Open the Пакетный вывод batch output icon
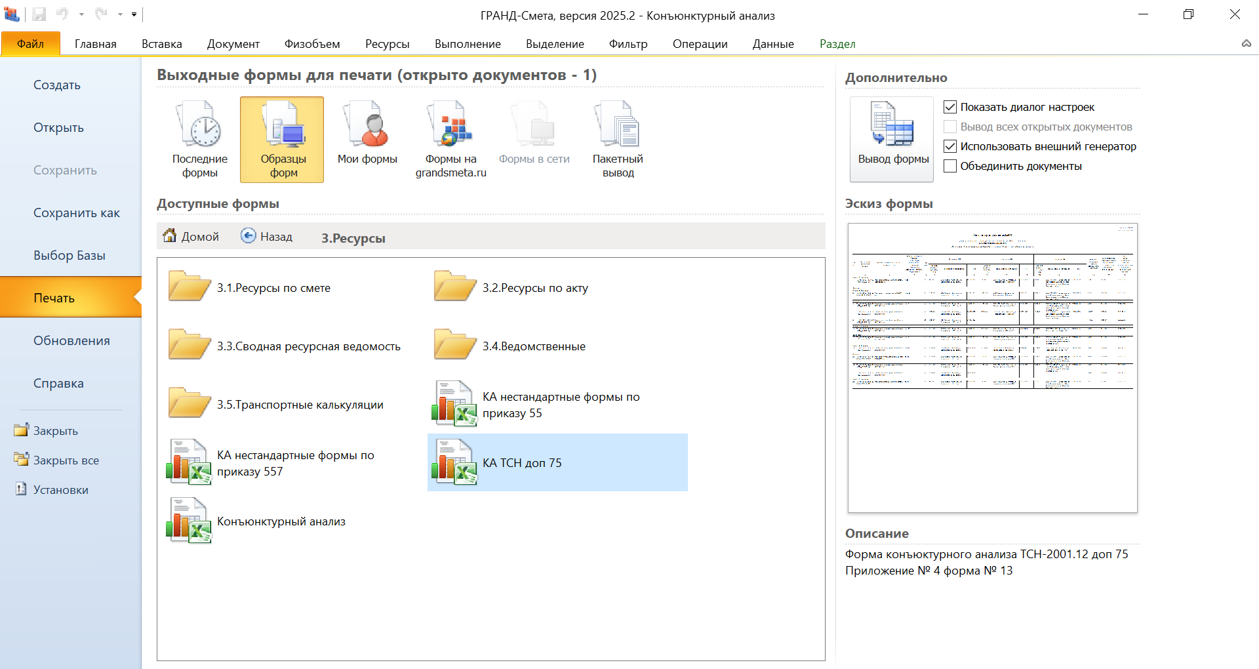Screen dimensions: 1259x669 (x=618, y=140)
